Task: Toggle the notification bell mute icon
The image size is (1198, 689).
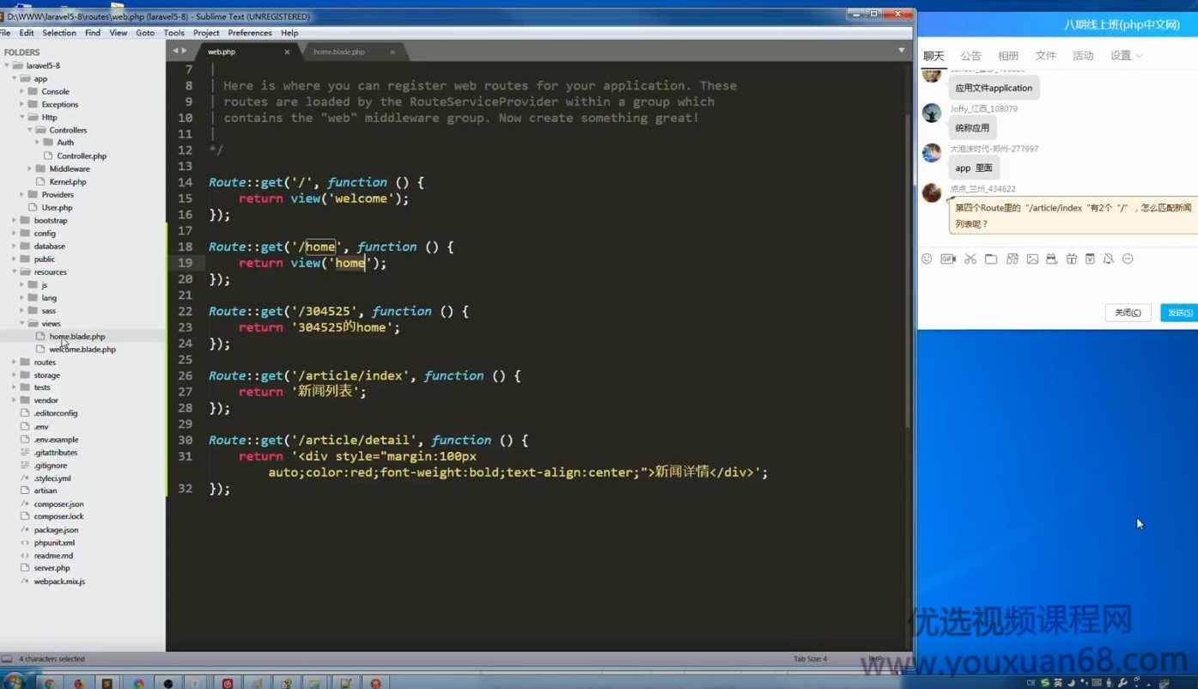Action: pos(1109,259)
